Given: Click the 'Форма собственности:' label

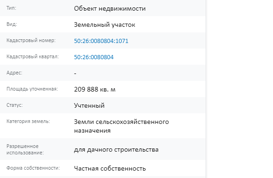Looking at the screenshot, I should coord(33,168).
